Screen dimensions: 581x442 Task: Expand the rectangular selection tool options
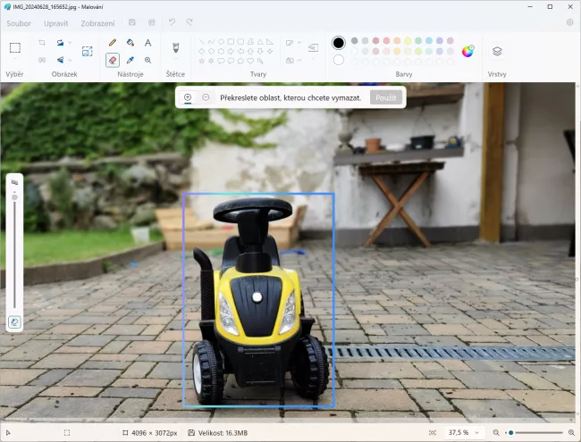point(15,60)
